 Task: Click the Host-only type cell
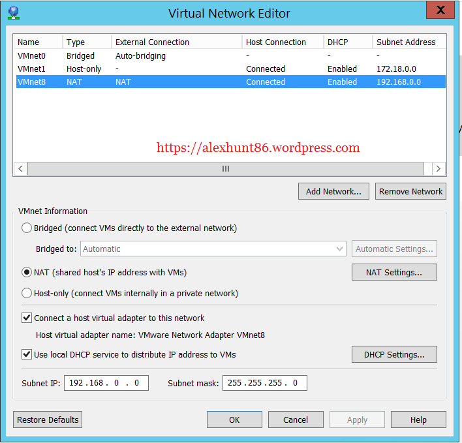(x=84, y=69)
